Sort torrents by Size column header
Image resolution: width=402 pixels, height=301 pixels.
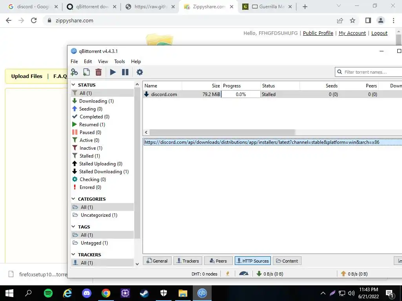pos(201,86)
